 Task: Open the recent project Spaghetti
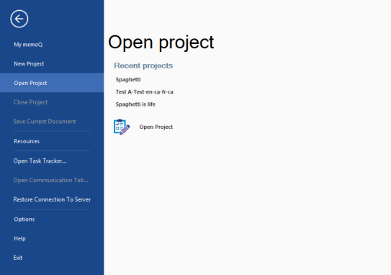[x=128, y=79]
